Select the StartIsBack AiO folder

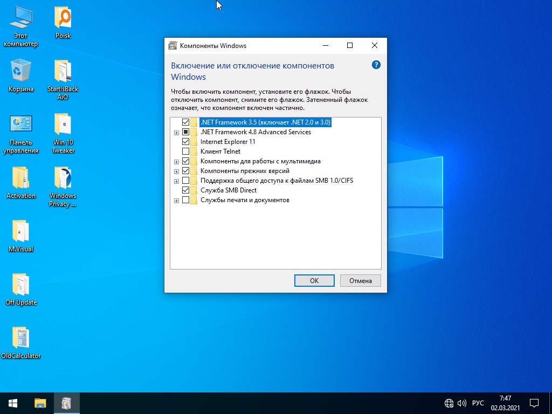coord(63,80)
